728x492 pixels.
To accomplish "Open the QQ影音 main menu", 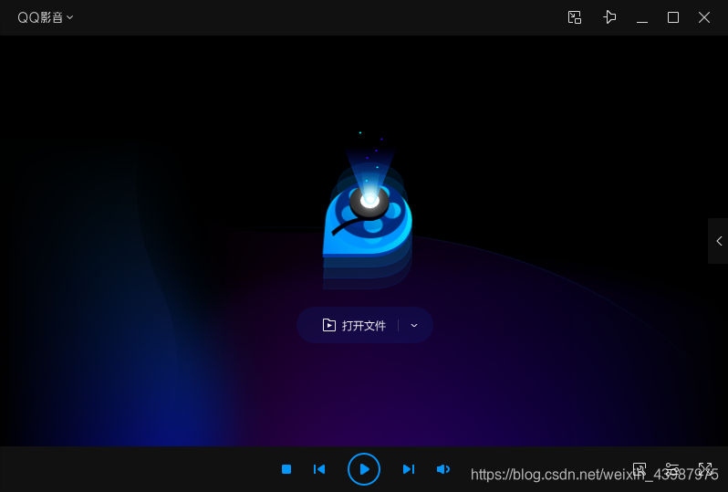I will click(x=45, y=17).
